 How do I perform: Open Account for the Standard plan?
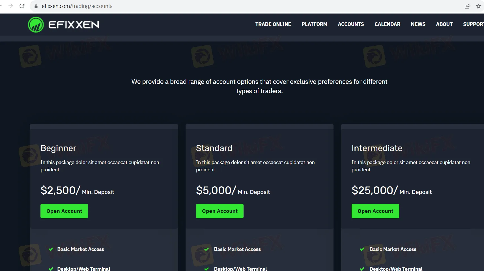220,211
